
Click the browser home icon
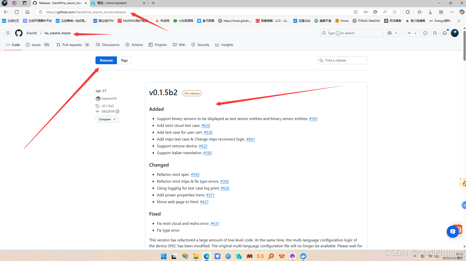(27, 12)
